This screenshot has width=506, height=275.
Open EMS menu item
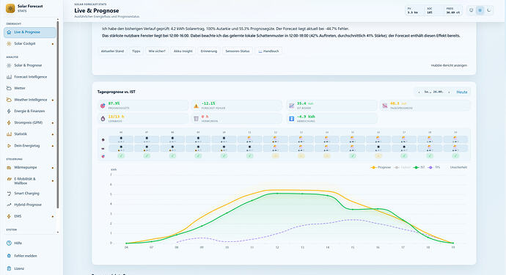tap(29, 216)
